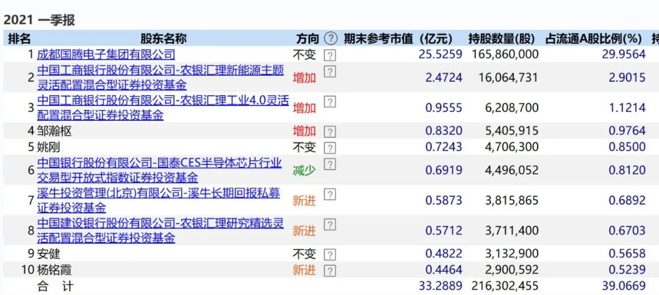Click percentage value 29.9564
This screenshot has width=659, height=295.
tap(624, 54)
